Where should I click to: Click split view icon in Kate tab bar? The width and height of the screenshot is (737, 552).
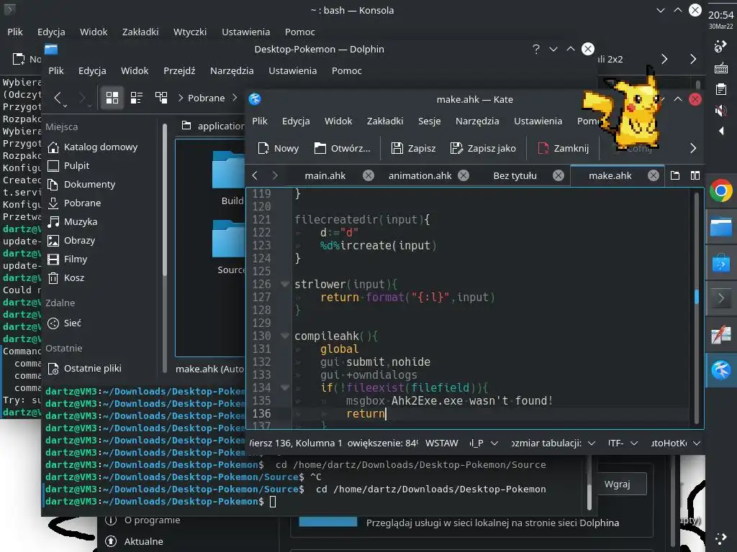[695, 175]
